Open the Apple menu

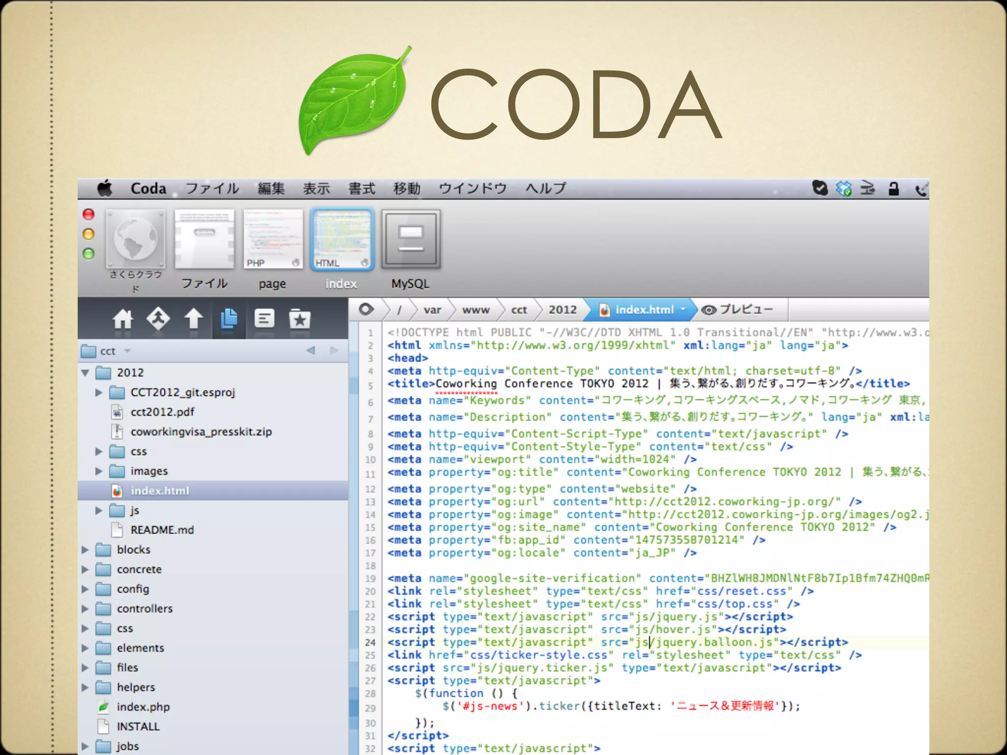pos(104,188)
